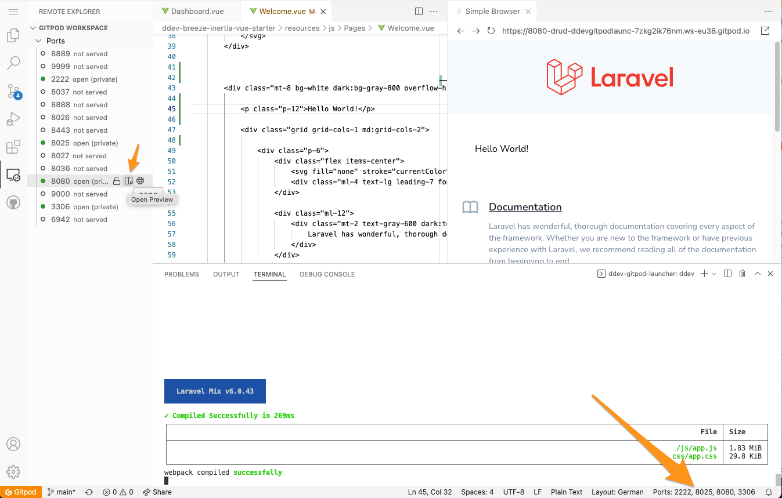
Task: Click Open Browser globe icon for port 8080
Action: point(140,181)
